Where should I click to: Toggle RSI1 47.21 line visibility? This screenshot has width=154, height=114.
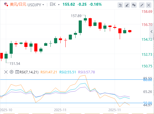(x=49, y=72)
